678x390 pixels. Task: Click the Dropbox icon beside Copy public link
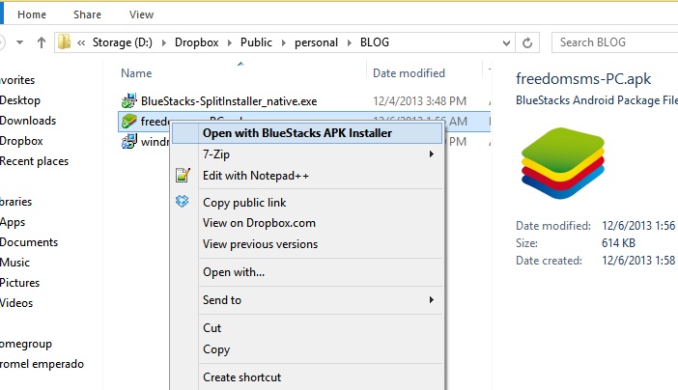[183, 202]
